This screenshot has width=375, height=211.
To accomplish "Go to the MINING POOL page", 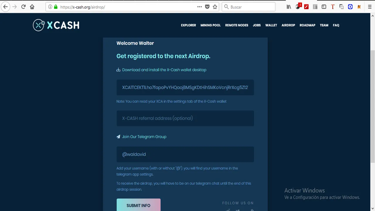I will [x=211, y=25].
